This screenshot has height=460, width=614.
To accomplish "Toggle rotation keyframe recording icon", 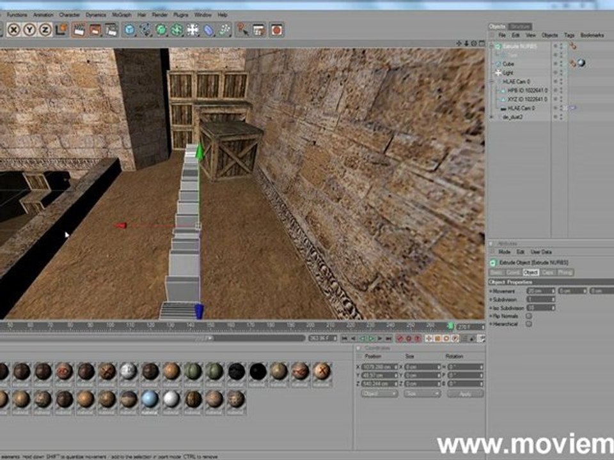I will 446,339.
